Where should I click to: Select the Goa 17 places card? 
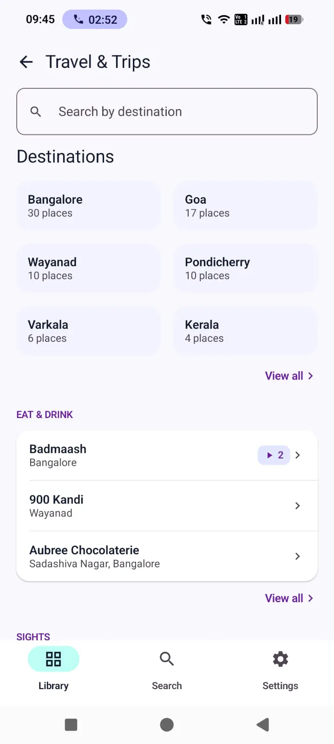(x=246, y=206)
